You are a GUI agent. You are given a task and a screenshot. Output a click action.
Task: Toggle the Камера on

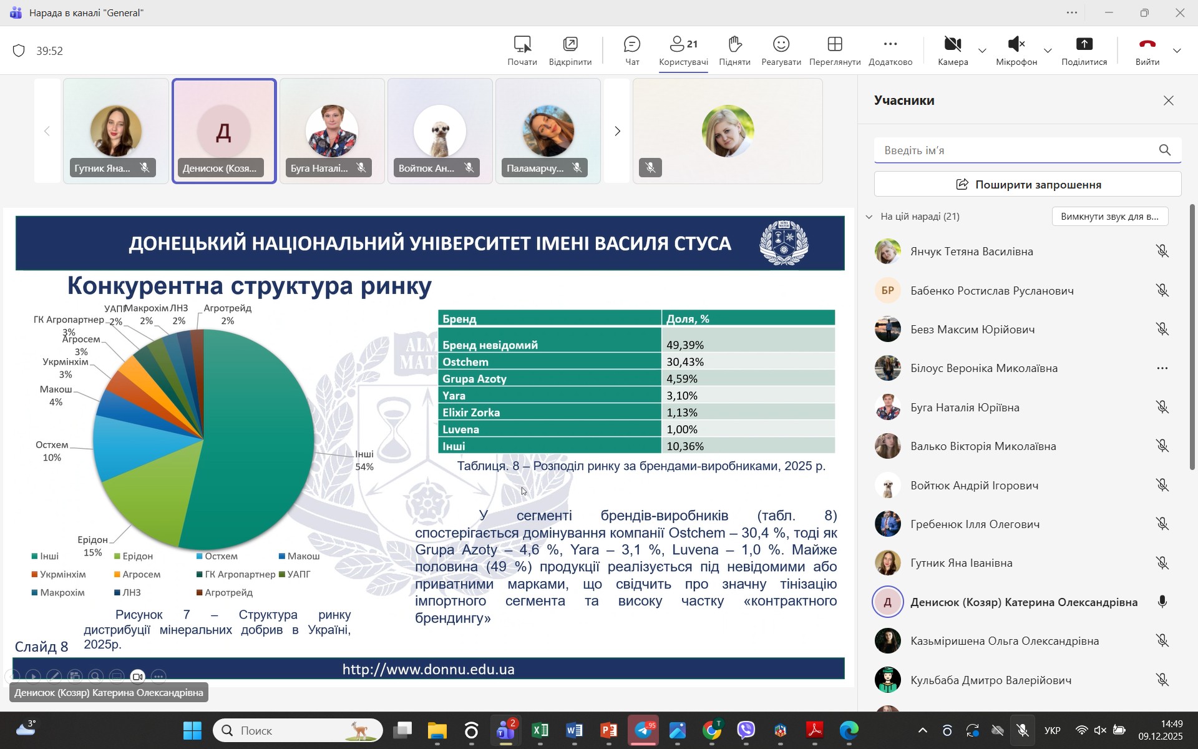point(952,50)
